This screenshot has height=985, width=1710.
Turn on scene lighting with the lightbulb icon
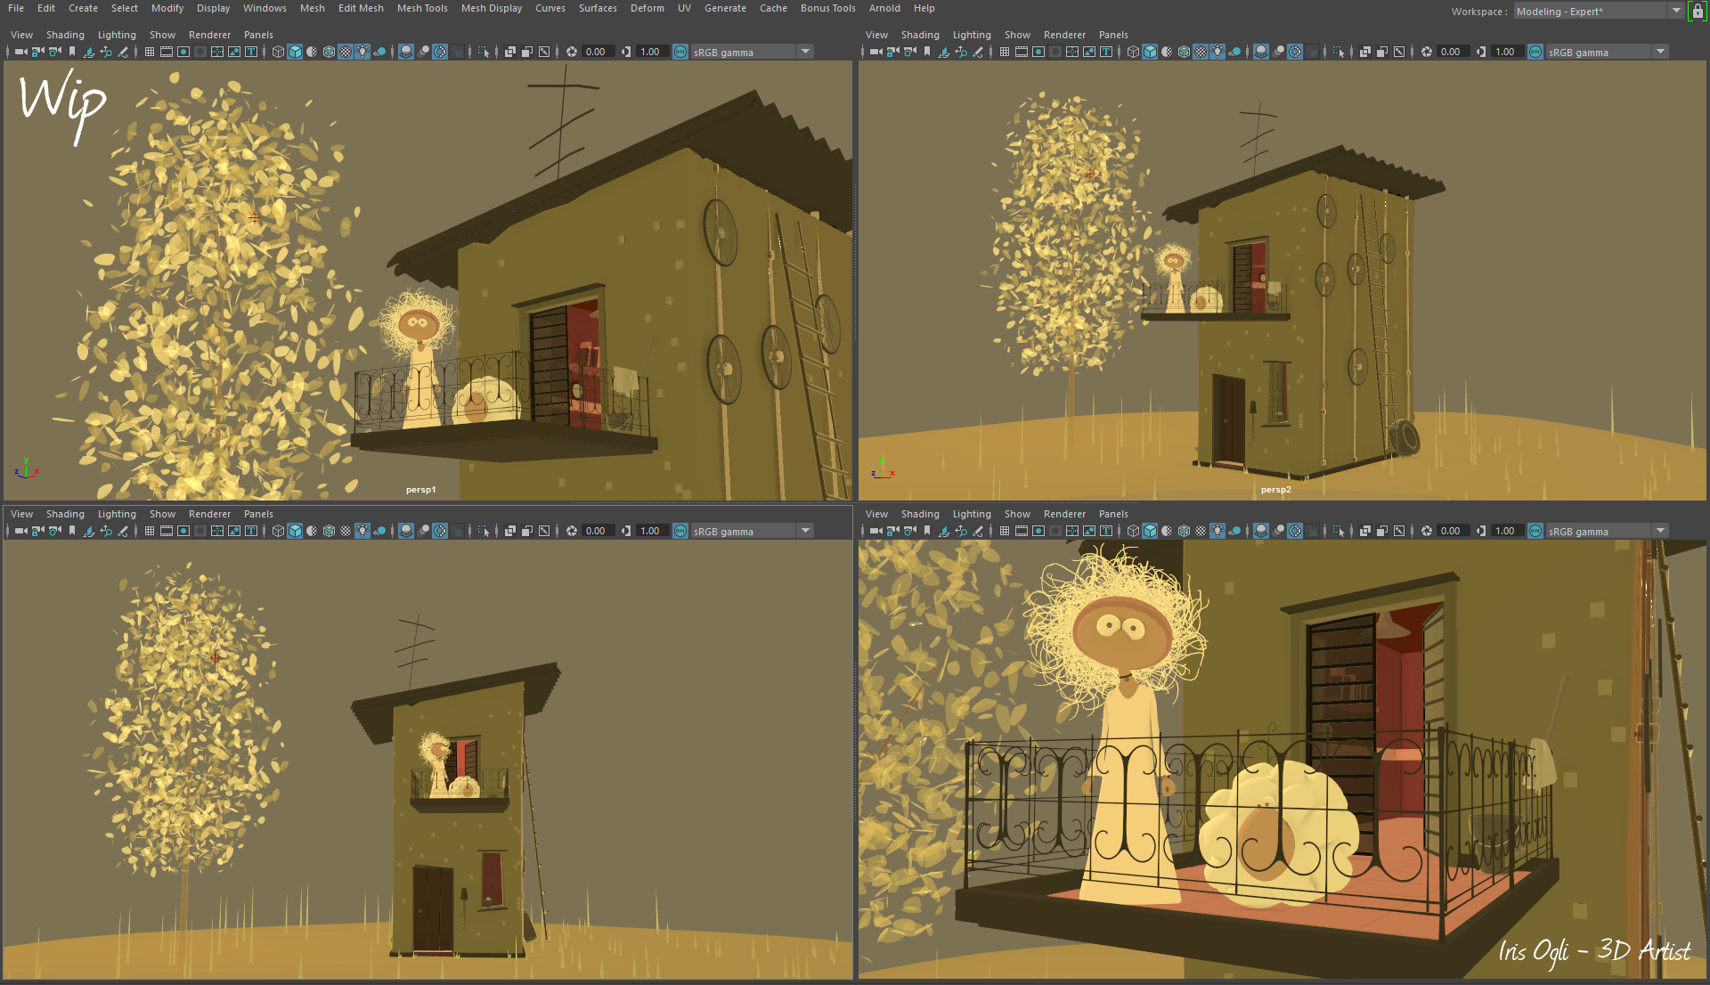pyautogui.click(x=363, y=52)
